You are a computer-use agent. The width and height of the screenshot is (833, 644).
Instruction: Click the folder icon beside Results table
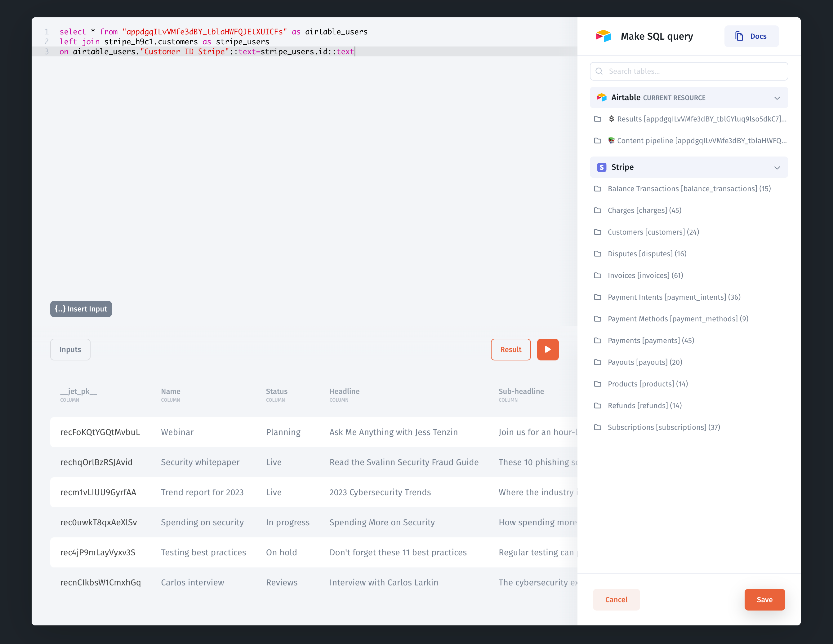(x=598, y=119)
